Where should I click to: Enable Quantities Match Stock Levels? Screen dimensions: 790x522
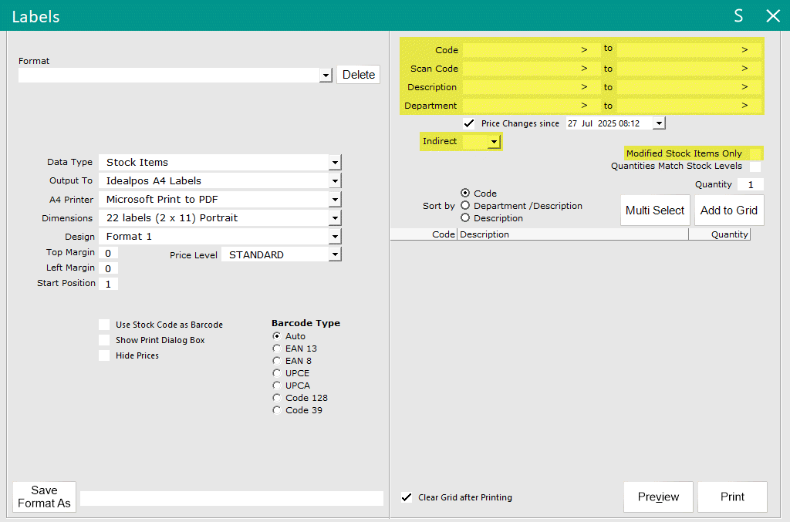coord(755,166)
